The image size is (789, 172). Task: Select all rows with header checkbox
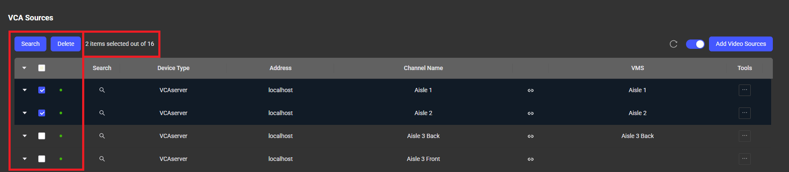click(42, 68)
